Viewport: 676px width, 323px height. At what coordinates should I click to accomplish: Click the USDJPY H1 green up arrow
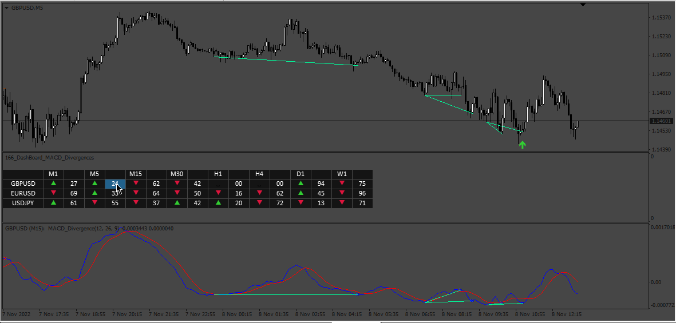click(x=218, y=204)
